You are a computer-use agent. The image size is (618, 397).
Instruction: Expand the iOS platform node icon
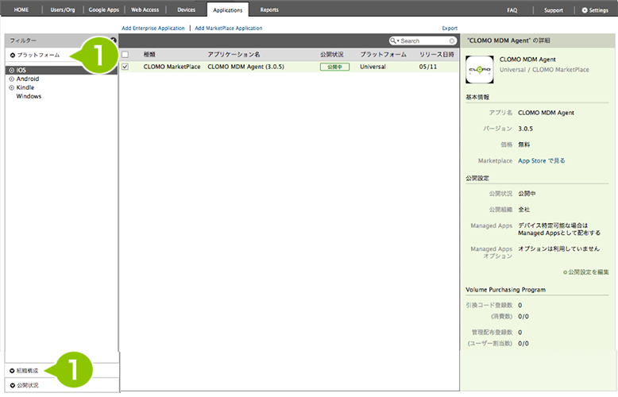pos(11,70)
